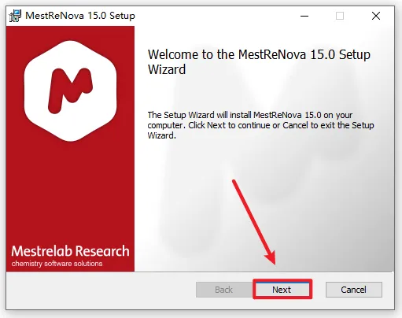402x318 pixels.
Task: Minimize the MestReNova Setup window
Action: pos(304,16)
